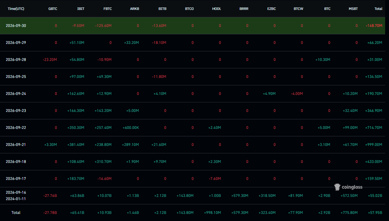Click the +714.70M total value
389x221 pixels.
[x=374, y=128]
